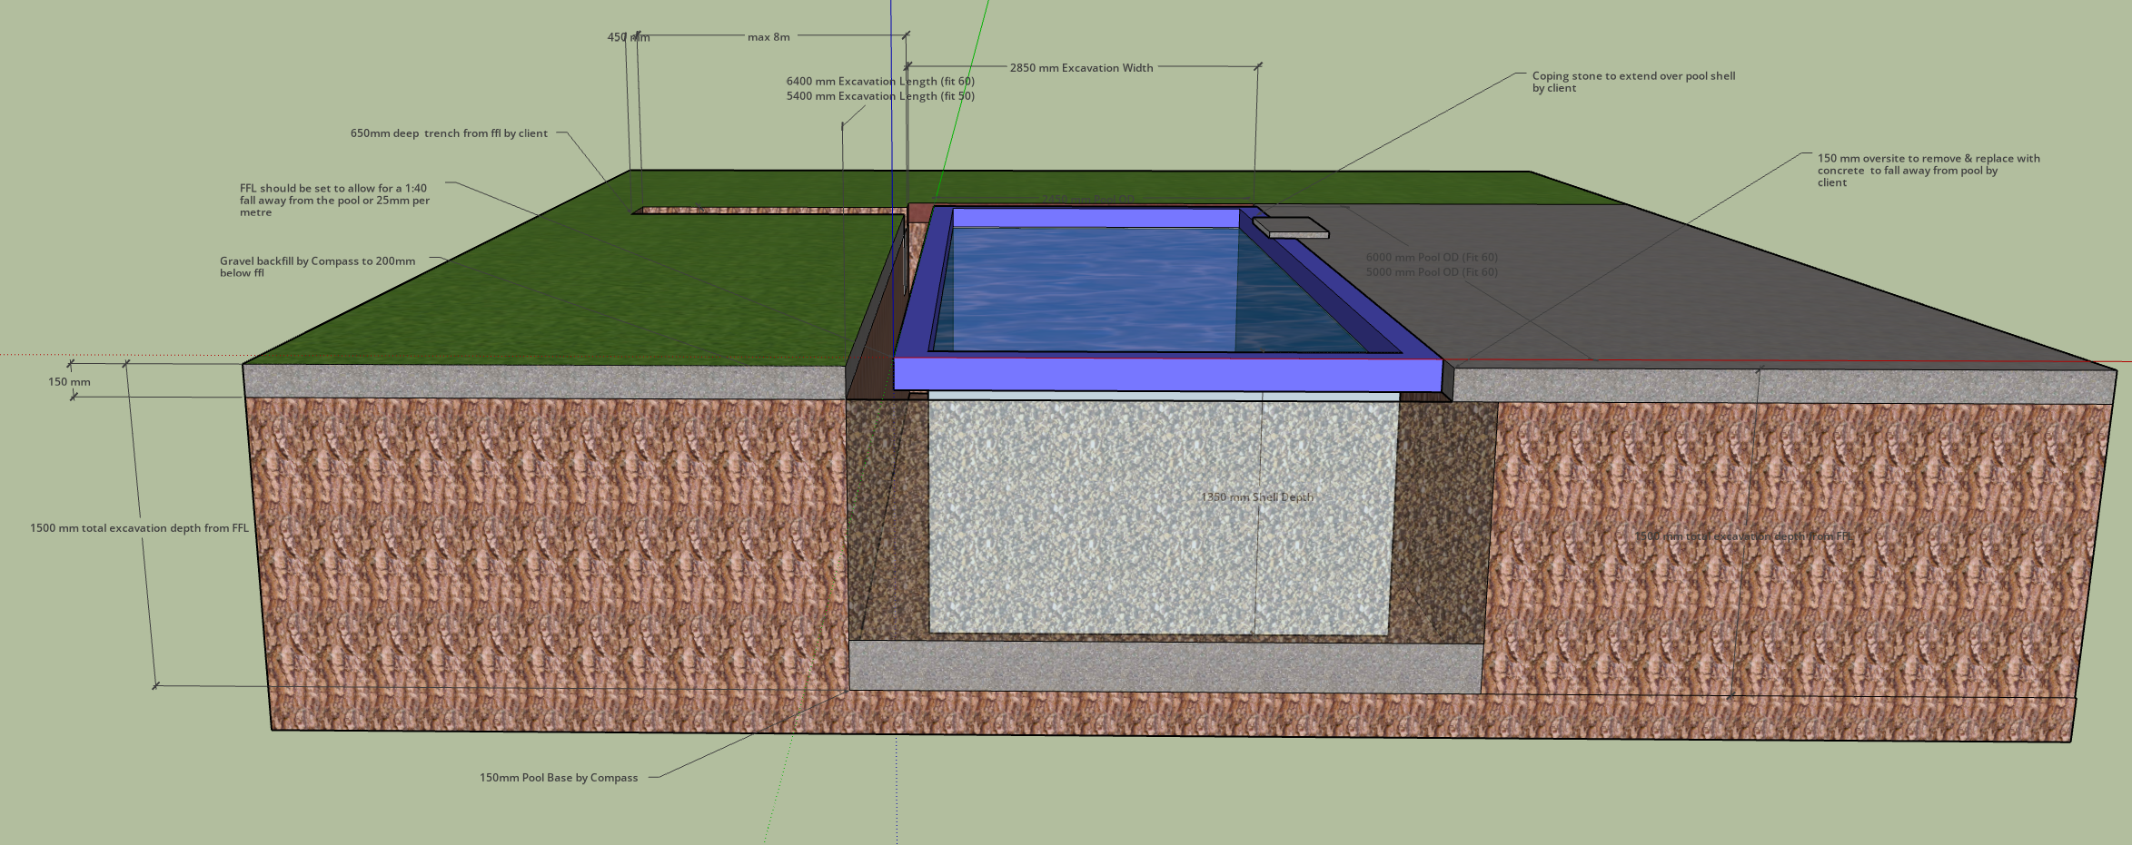
Task: Select the "150 mm" dimension on the left
Action: [69, 382]
